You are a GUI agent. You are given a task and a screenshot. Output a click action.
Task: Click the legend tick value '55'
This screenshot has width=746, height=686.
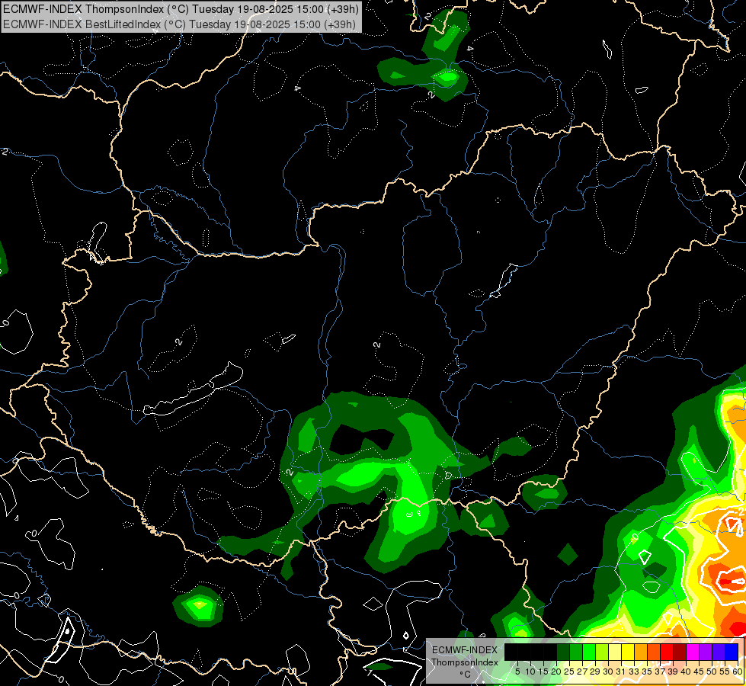(725, 672)
